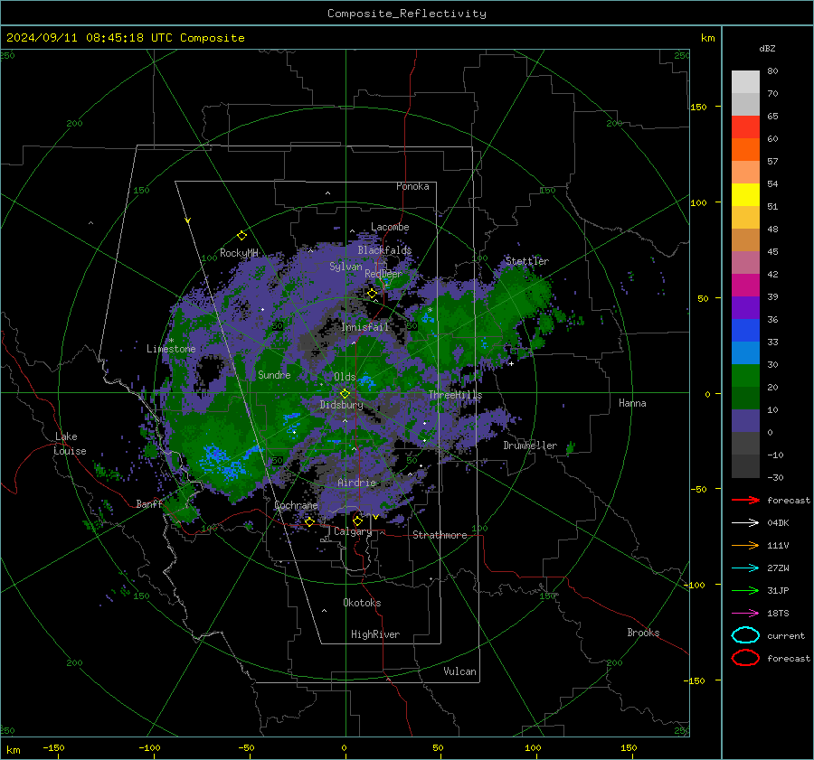
Task: Click the RedDeer city label
Action: click(x=383, y=274)
